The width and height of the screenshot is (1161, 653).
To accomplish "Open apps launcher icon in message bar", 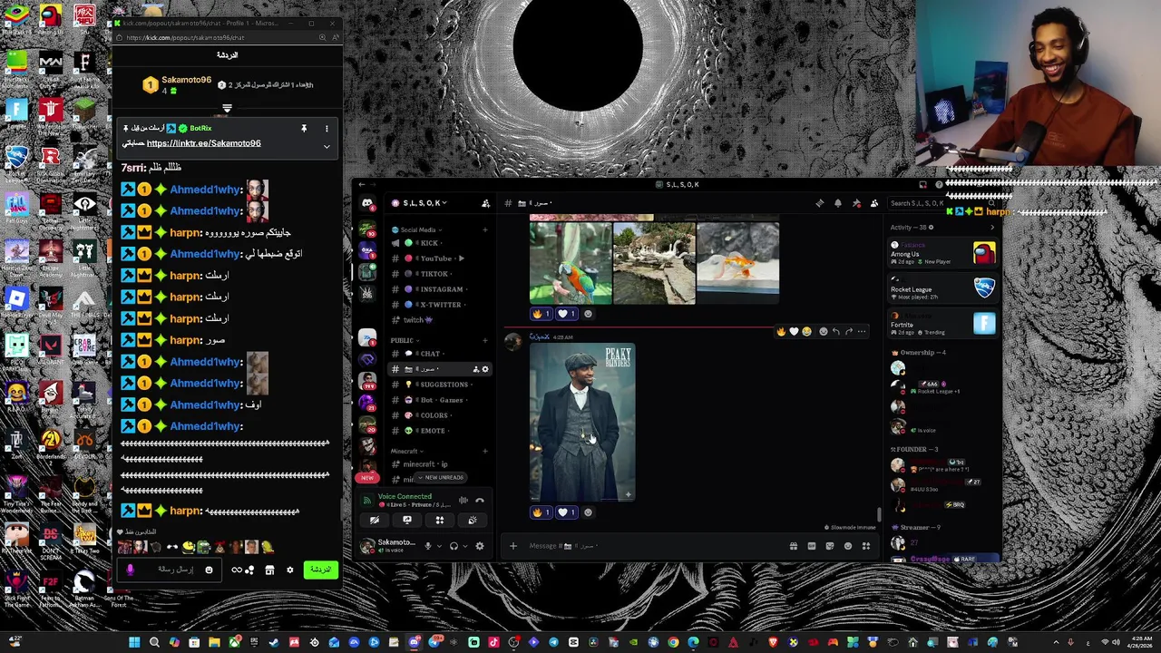I will point(866,546).
